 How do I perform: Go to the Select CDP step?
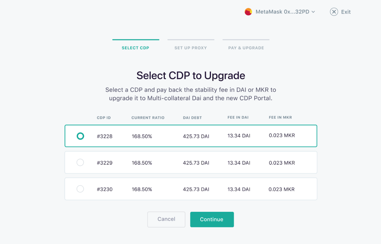pyautogui.click(x=135, y=48)
